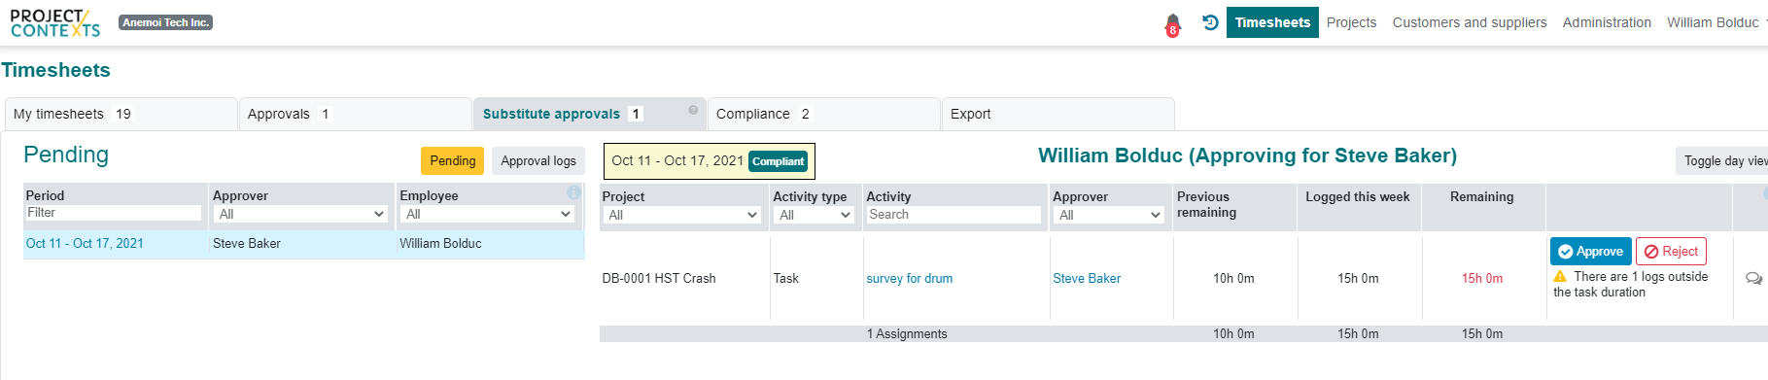The width and height of the screenshot is (1768, 380).
Task: Open the Administration menu
Action: pos(1607,22)
